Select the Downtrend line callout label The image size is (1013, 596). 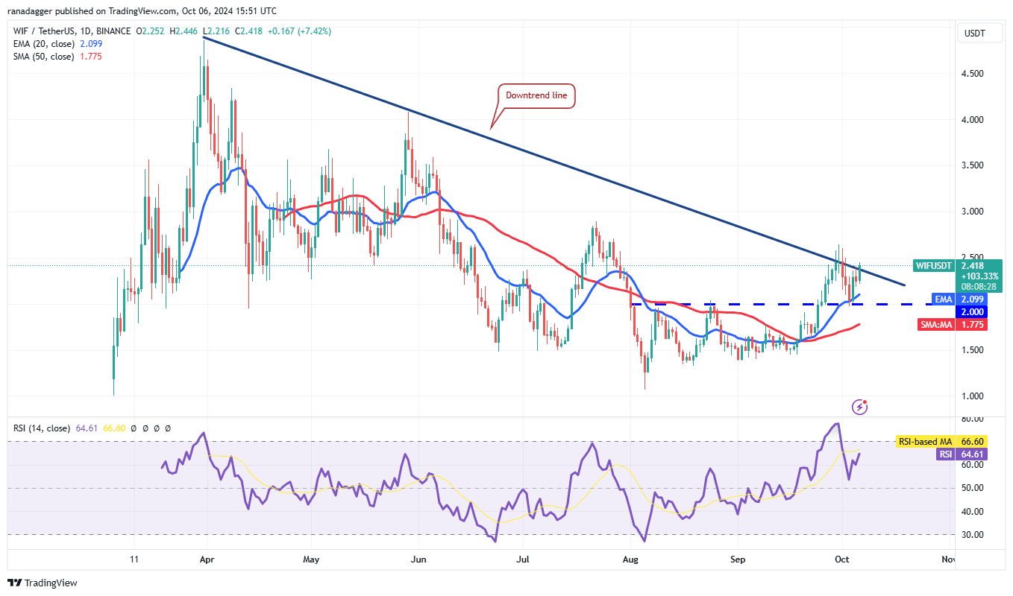(536, 95)
